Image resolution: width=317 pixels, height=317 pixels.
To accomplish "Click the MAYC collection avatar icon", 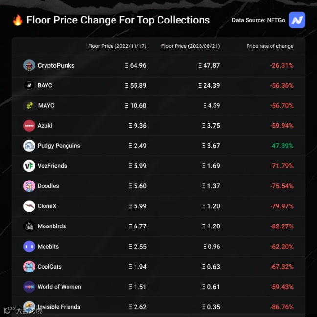I will click(29, 105).
